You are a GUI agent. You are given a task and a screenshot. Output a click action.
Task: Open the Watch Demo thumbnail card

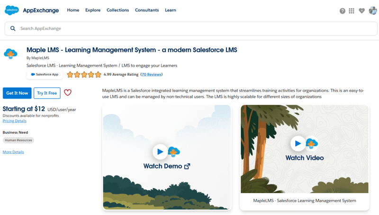[167, 158]
